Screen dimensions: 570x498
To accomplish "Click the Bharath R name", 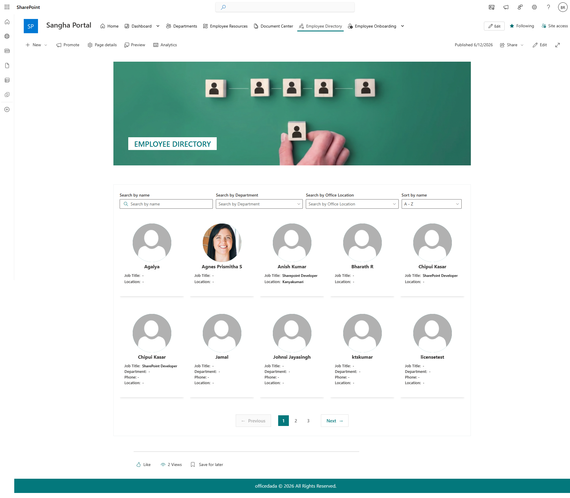I will tap(362, 266).
